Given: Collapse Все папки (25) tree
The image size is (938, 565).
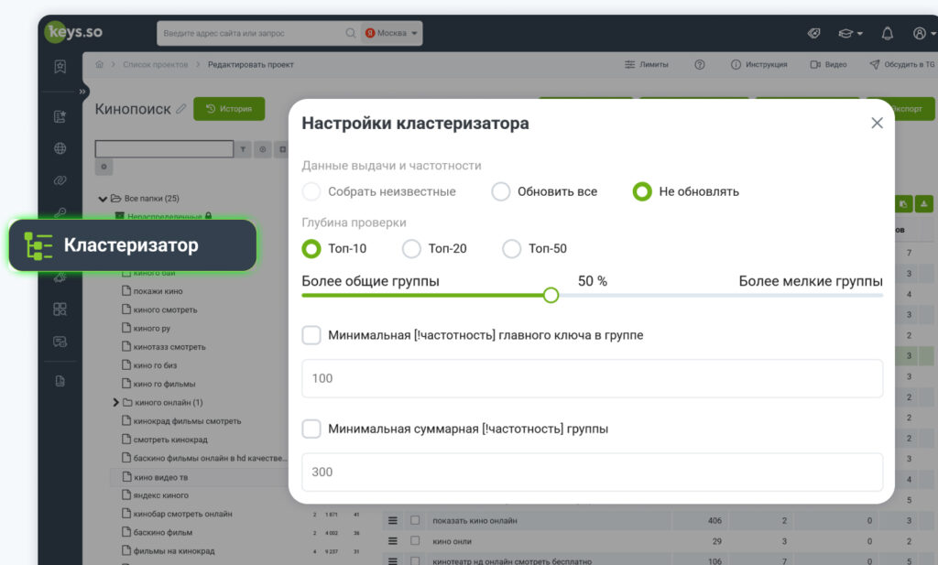Looking at the screenshot, I should pos(103,199).
